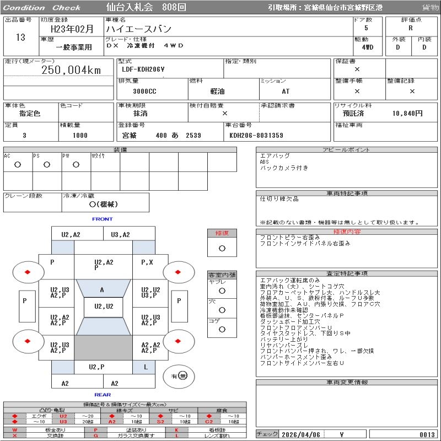Click the red G glass replacement legend symbol
The width and height of the screenshot is (441, 441).
point(95,435)
